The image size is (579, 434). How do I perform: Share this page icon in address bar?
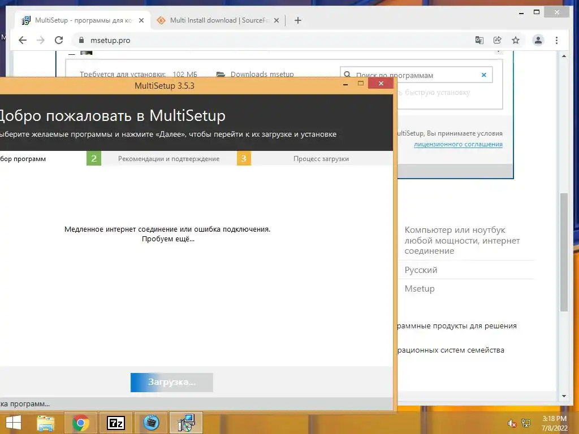498,40
